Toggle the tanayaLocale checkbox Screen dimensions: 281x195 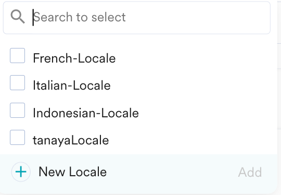[17, 137]
